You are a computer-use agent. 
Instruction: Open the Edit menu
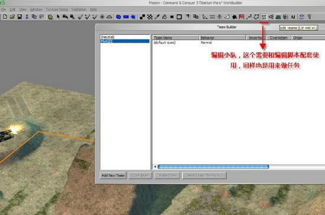(12, 9)
